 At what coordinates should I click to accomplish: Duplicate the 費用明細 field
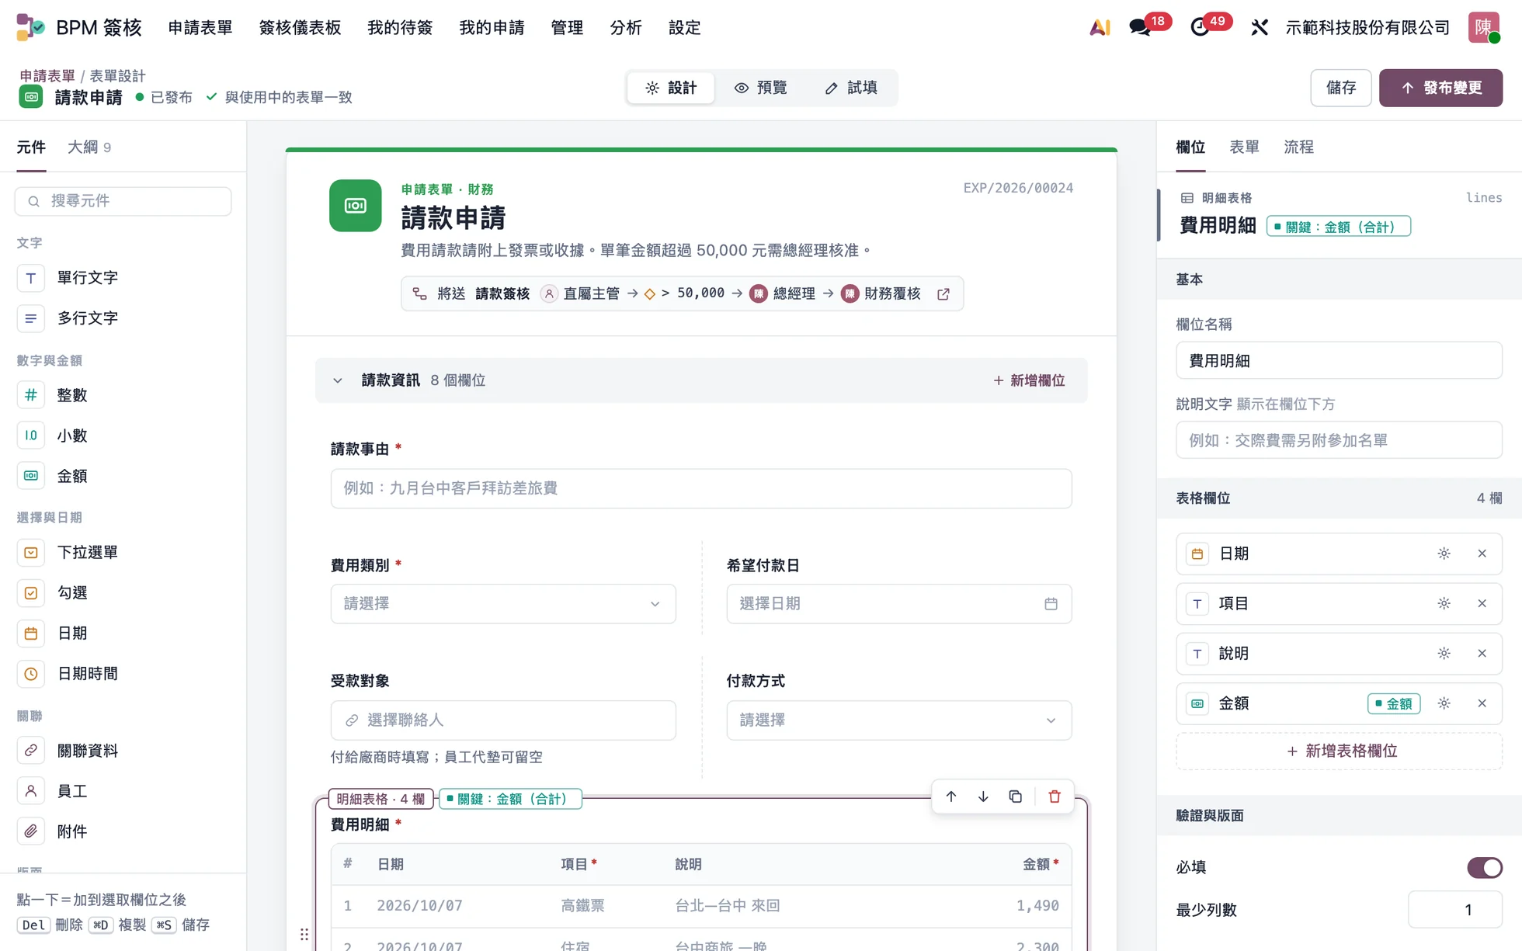(1015, 797)
